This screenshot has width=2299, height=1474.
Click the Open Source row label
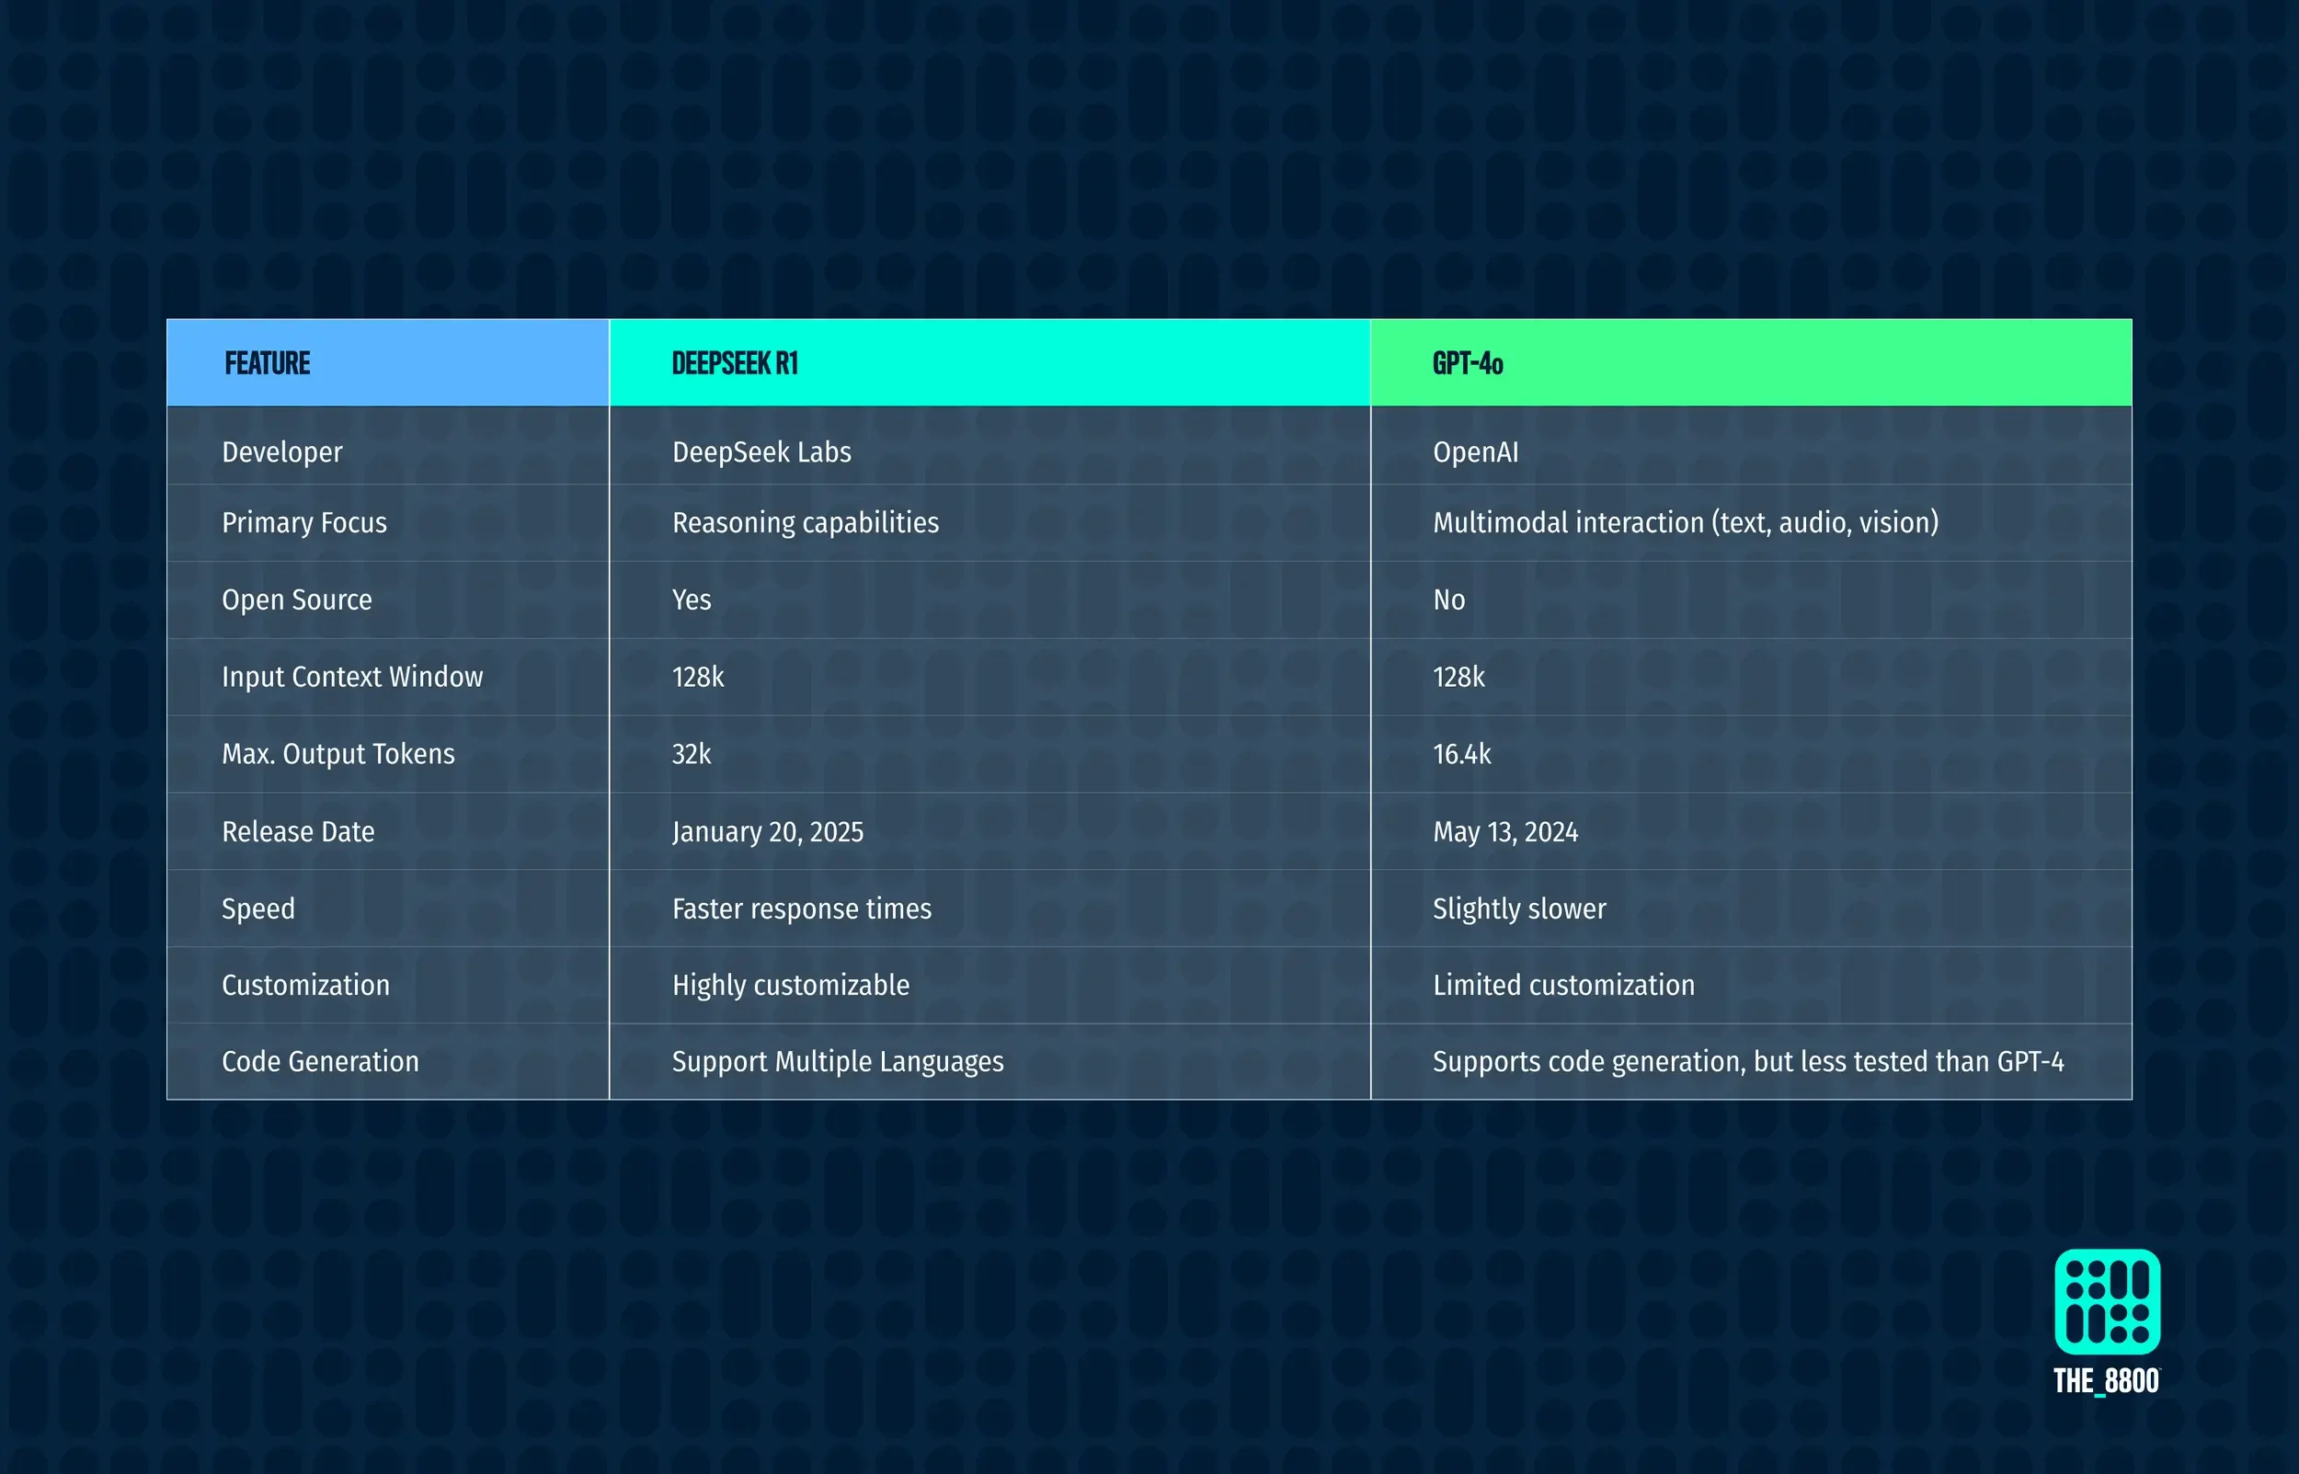(x=297, y=600)
